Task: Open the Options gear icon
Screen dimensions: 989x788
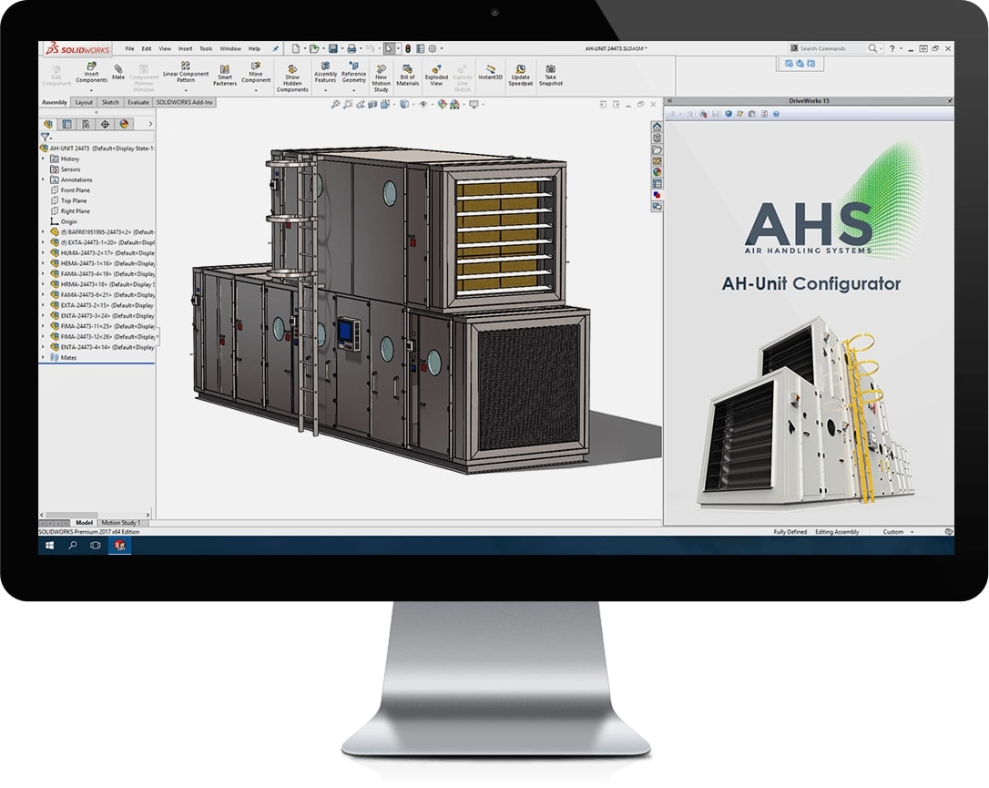Action: (432, 48)
